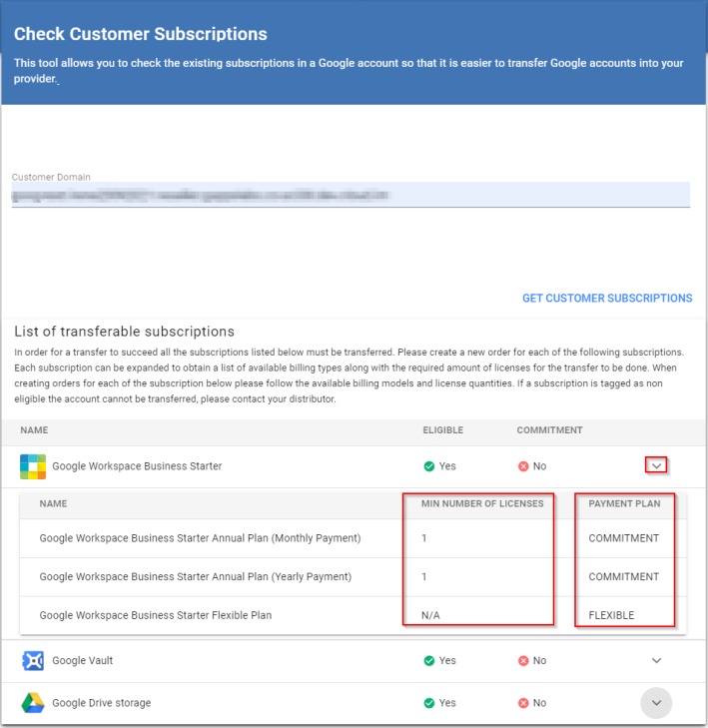Select the Business Starter Flexible Plan row
The width and height of the screenshot is (708, 728).
coord(353,615)
